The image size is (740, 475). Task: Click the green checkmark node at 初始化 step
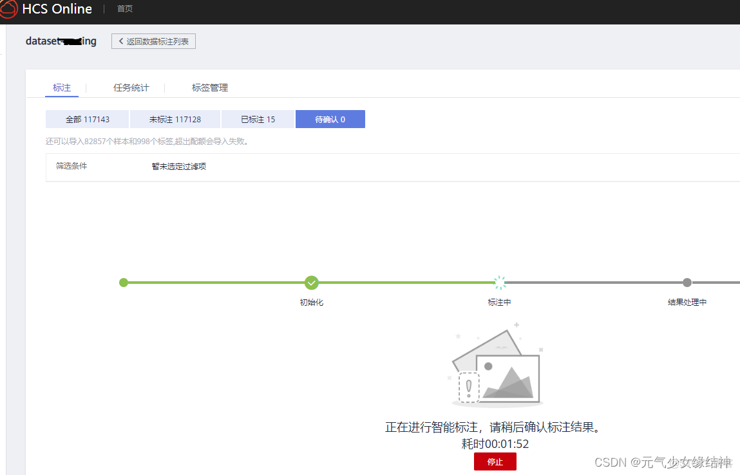pos(312,283)
